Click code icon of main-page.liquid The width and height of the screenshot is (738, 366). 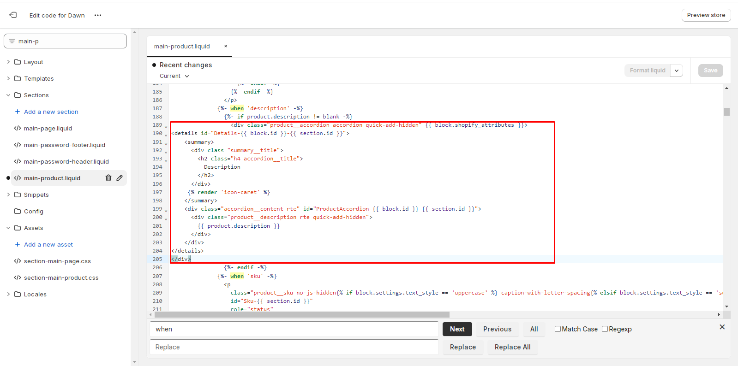click(x=18, y=128)
